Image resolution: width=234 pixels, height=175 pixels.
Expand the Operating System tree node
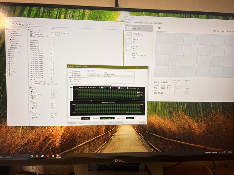coord(7,52)
